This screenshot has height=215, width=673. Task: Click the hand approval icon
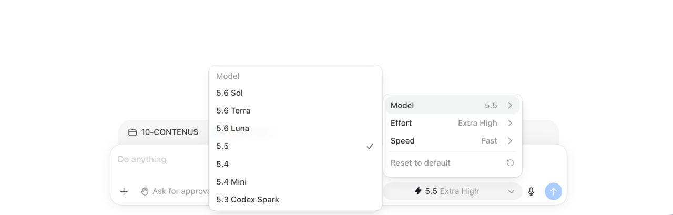click(145, 191)
